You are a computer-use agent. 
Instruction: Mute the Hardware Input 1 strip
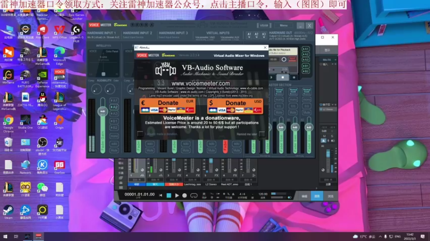pos(114,150)
